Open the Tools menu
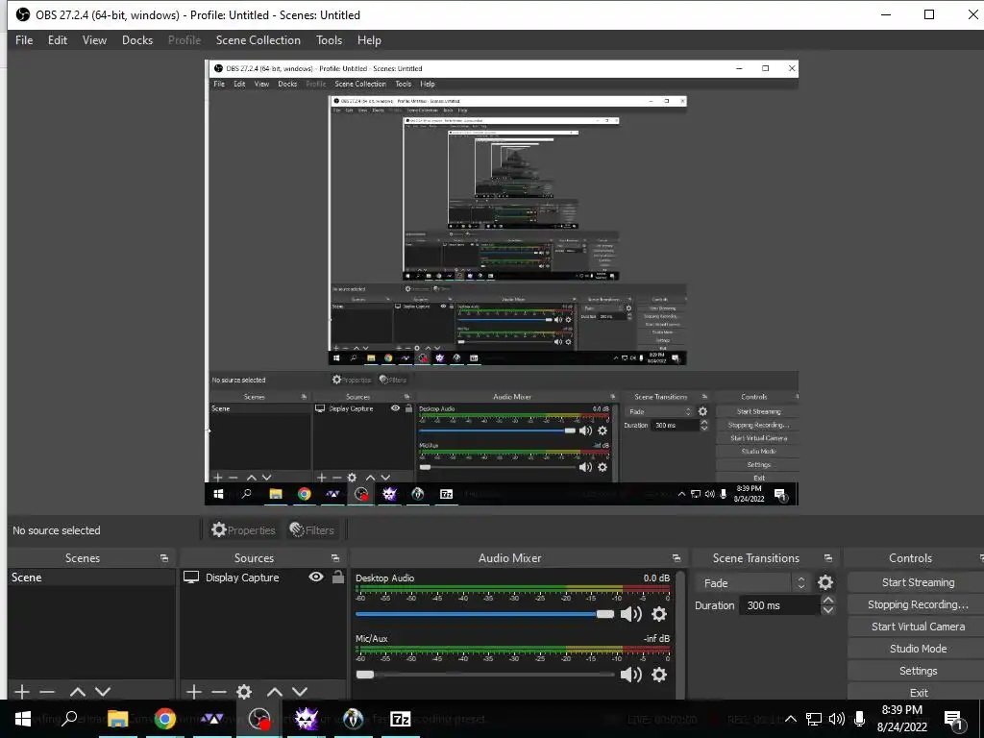 point(329,40)
